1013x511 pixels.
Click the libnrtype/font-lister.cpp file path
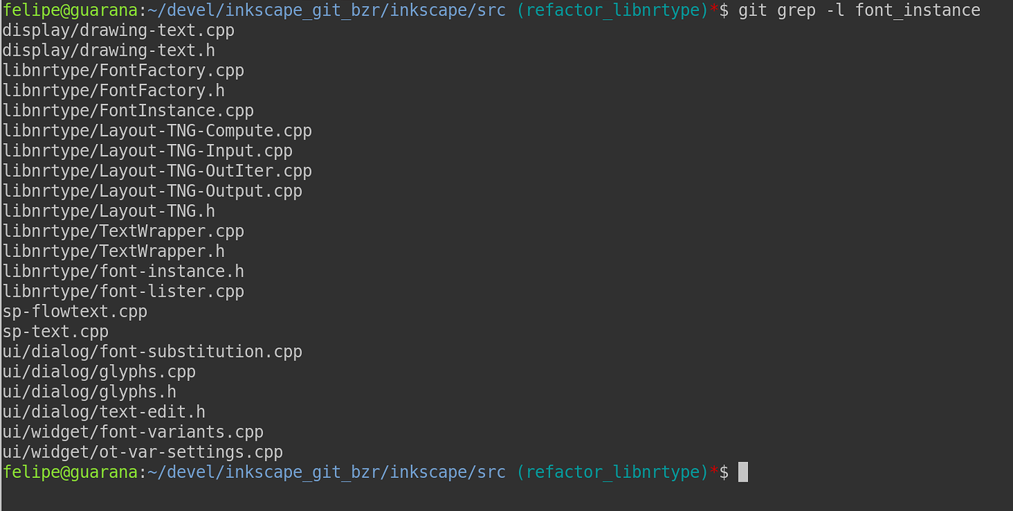click(123, 291)
